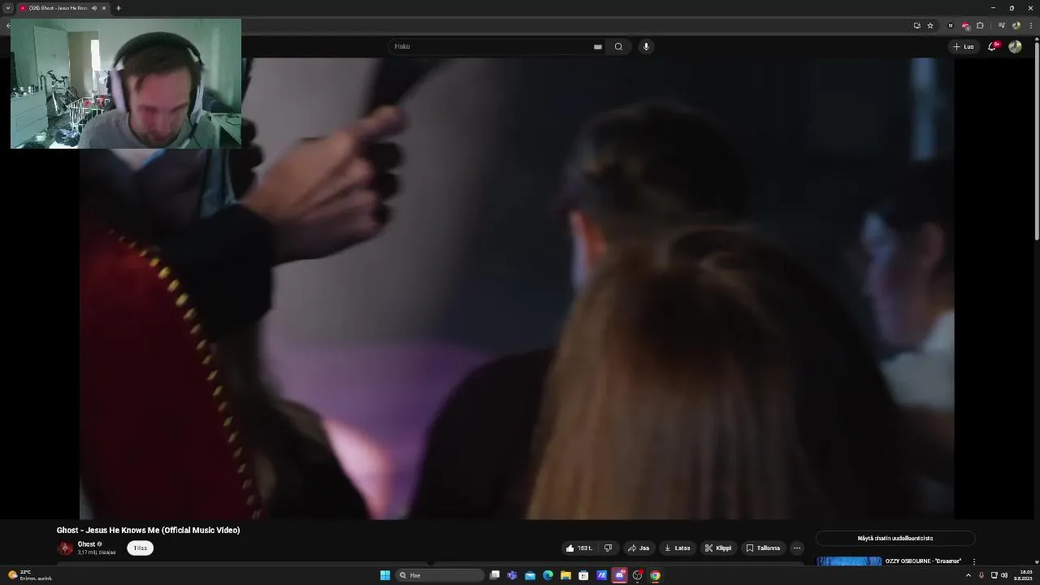Viewport: 1040px width, 585px height.
Task: Mute the Ghost tab via speaker icon
Action: click(x=93, y=8)
